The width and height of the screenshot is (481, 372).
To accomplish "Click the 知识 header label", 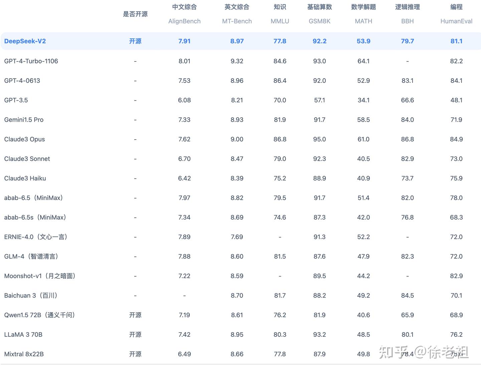I will [280, 7].
